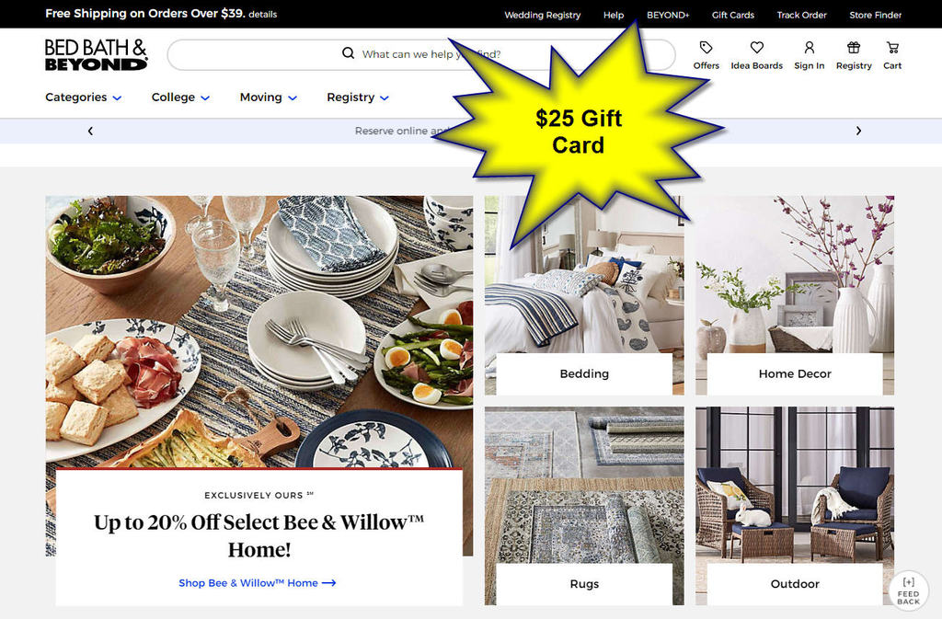Open the Feedback circle button

(908, 590)
